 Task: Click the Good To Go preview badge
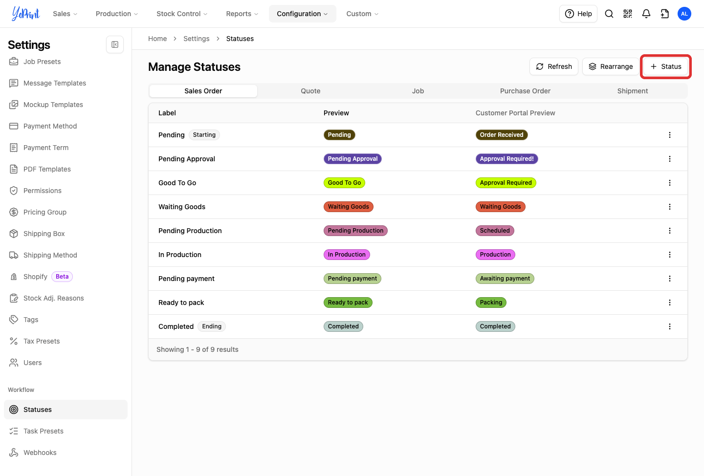(344, 183)
